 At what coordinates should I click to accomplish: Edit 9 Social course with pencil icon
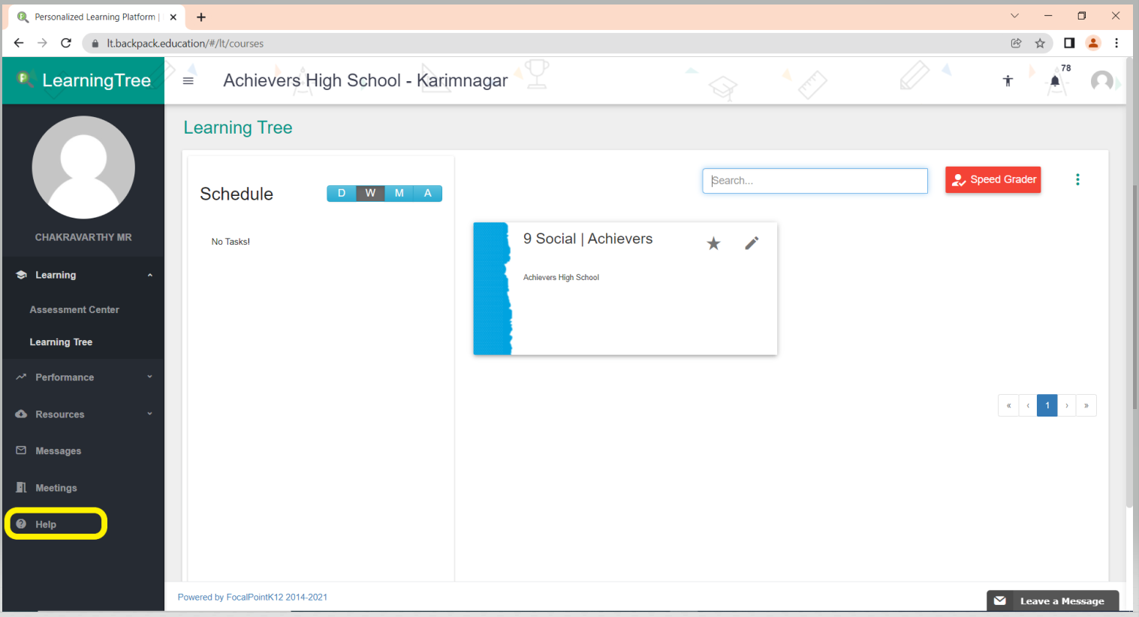[752, 243]
